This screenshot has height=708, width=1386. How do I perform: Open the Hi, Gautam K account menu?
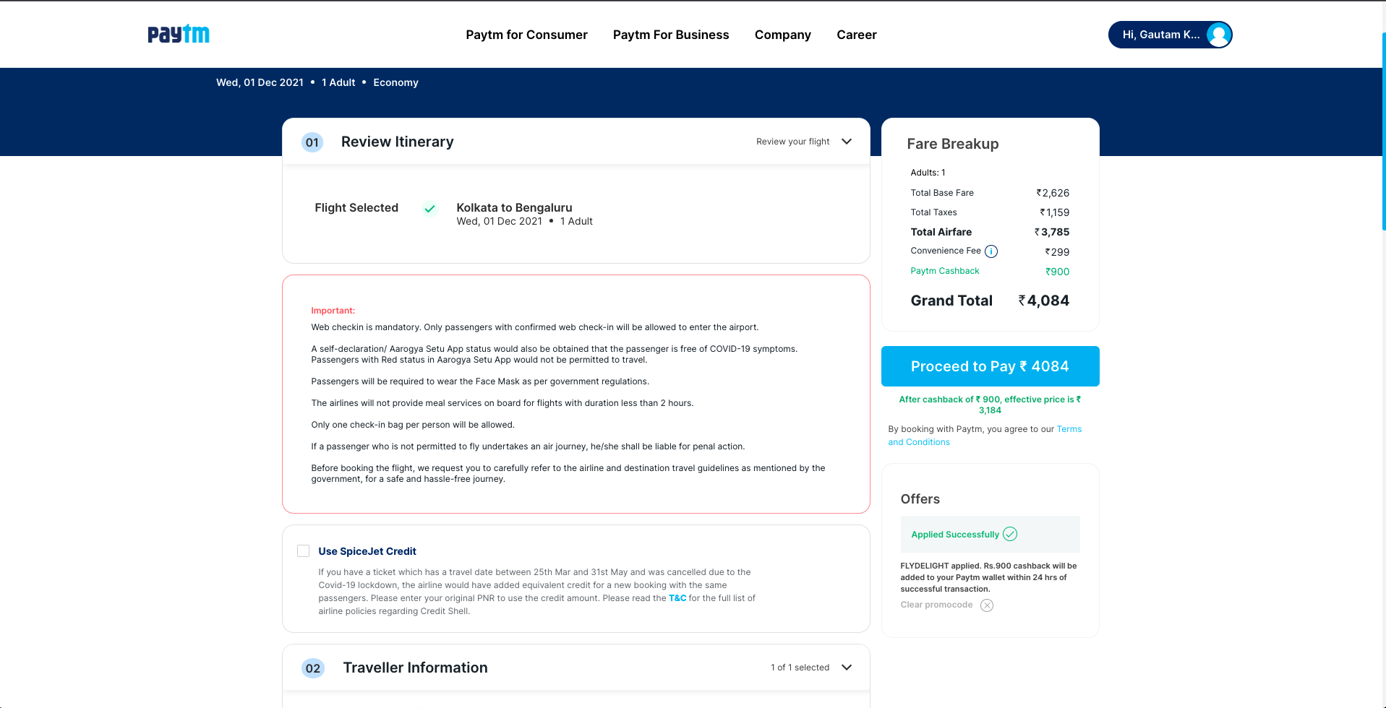coord(1160,35)
